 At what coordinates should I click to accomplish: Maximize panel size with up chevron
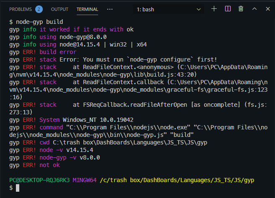tap(254, 9)
